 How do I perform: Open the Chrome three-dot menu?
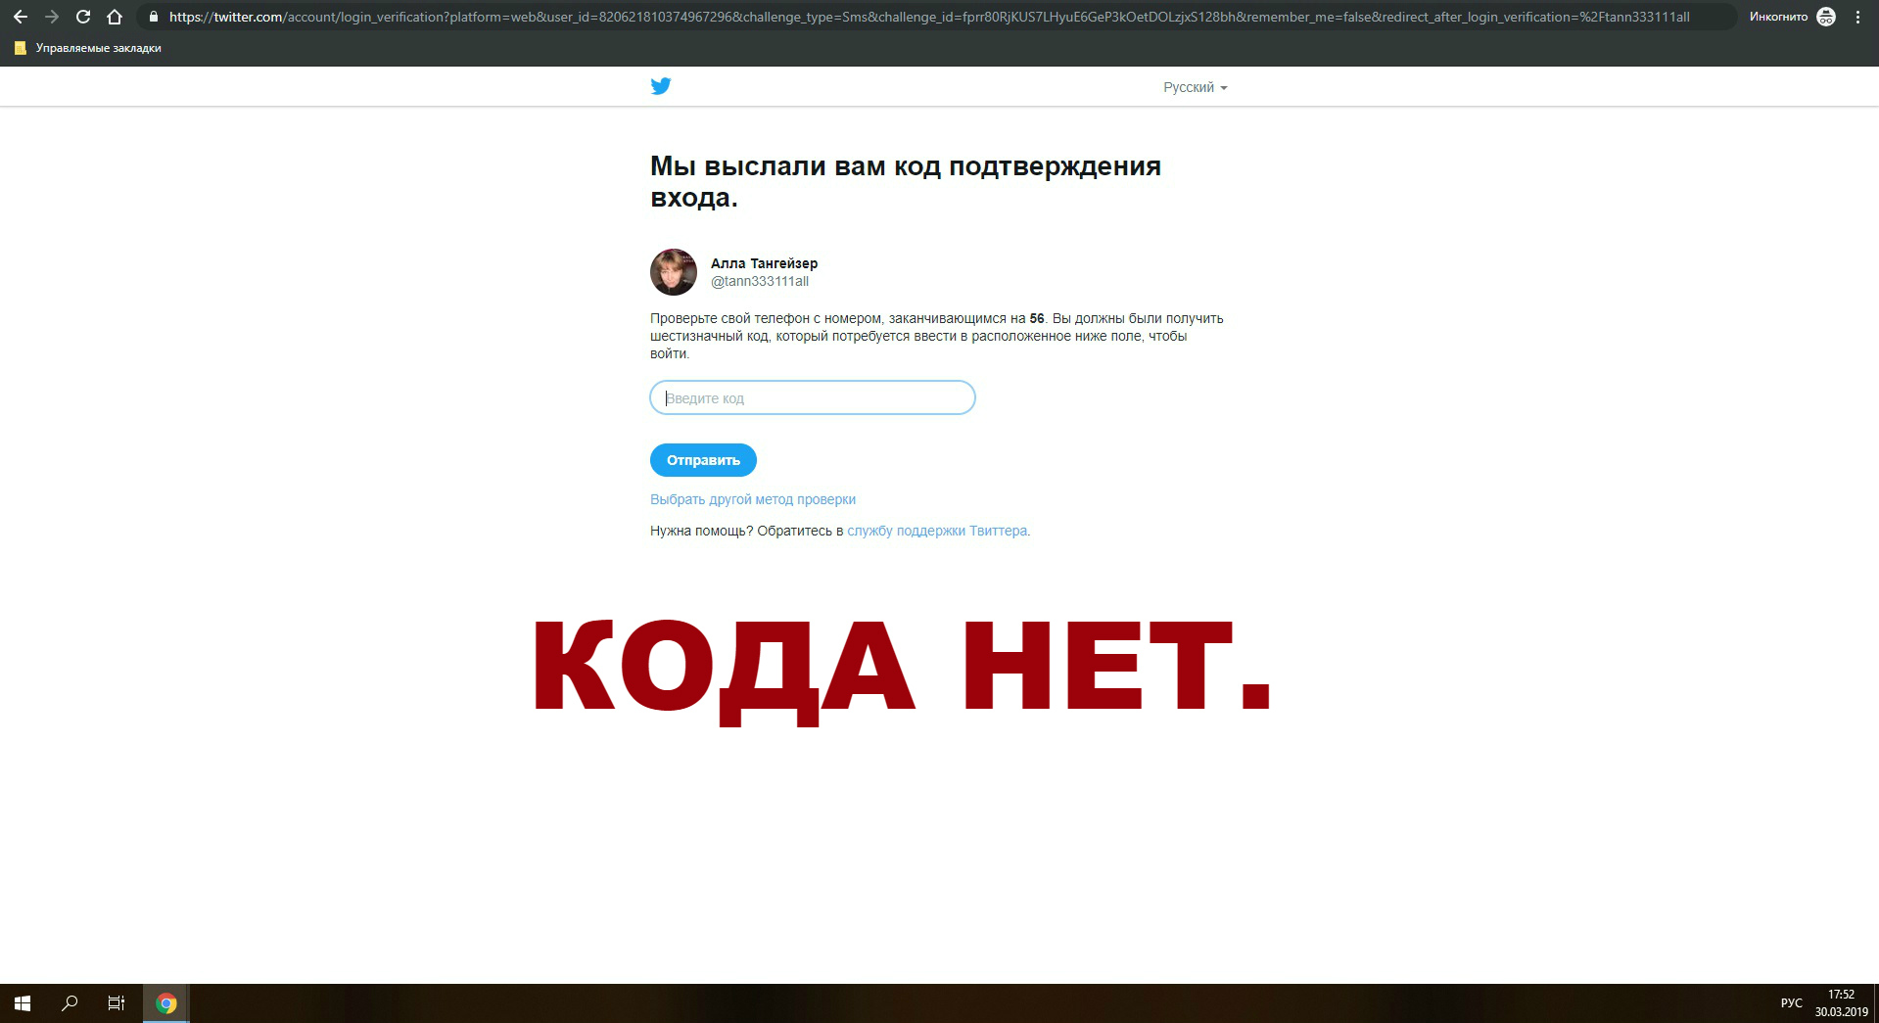1857,17
